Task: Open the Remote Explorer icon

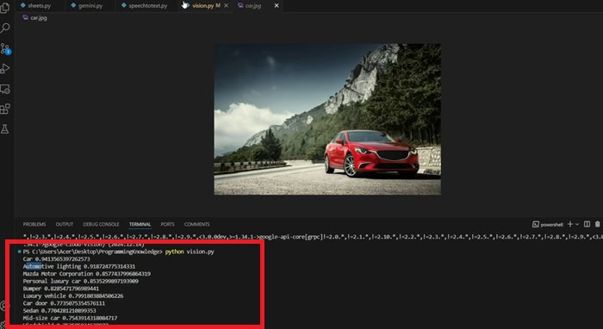Action: [5, 90]
